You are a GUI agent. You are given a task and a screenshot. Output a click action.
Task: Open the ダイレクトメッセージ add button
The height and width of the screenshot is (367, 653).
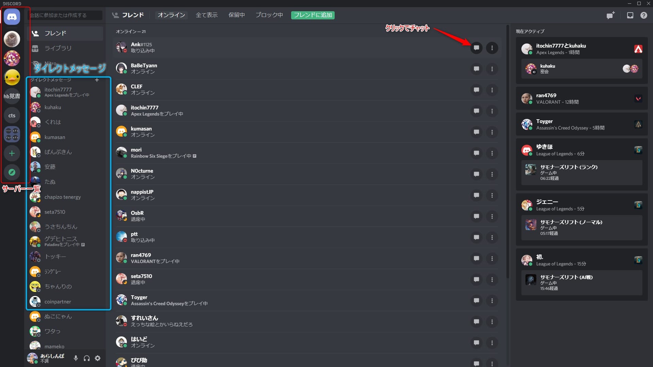click(x=97, y=80)
